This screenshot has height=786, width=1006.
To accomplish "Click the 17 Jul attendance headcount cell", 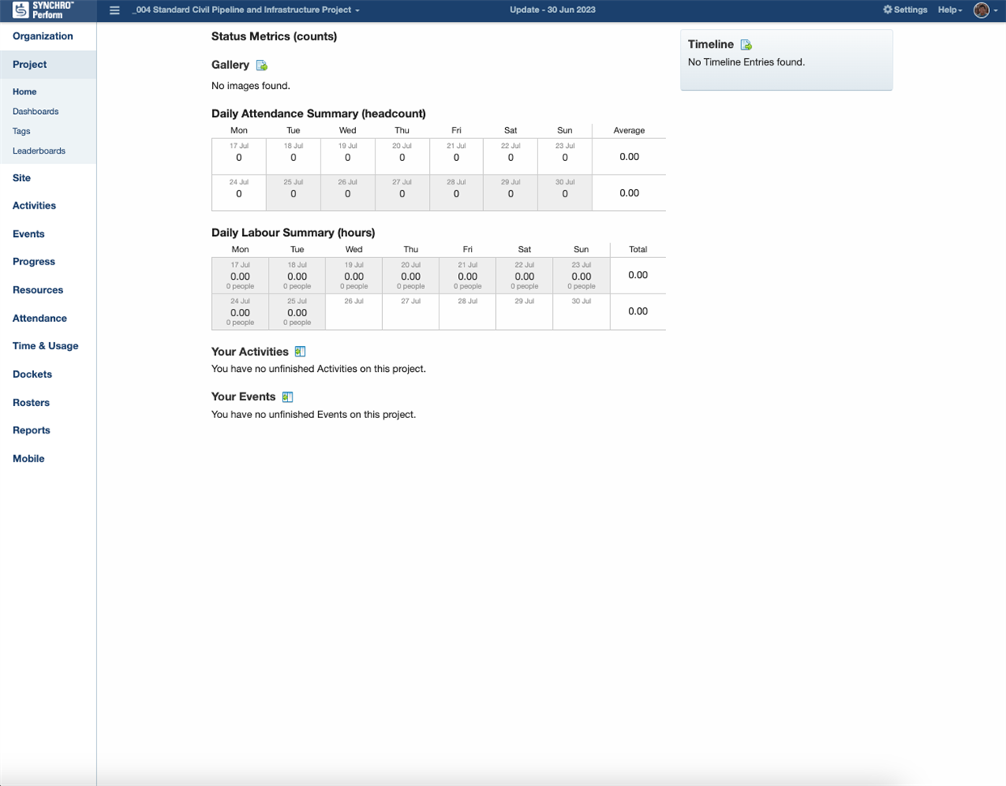I will tap(239, 156).
